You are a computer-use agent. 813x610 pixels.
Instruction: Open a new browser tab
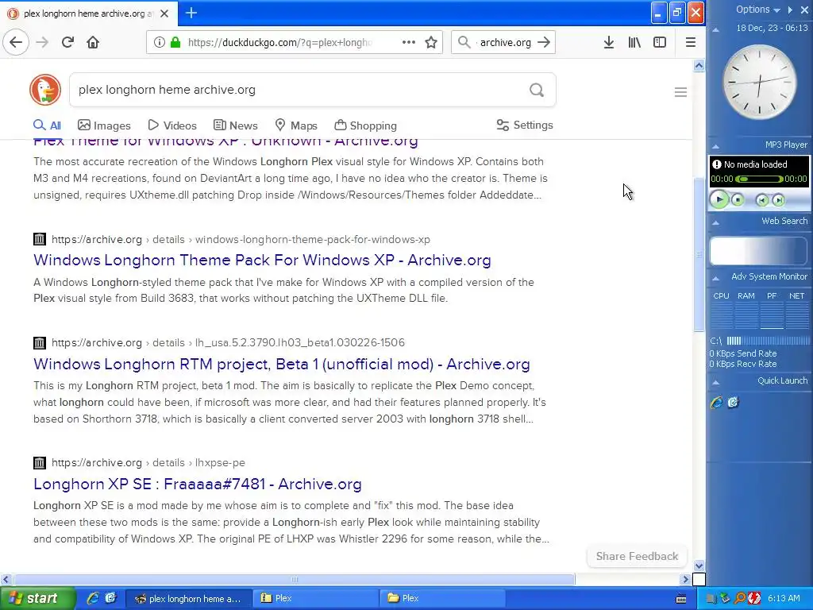click(191, 13)
